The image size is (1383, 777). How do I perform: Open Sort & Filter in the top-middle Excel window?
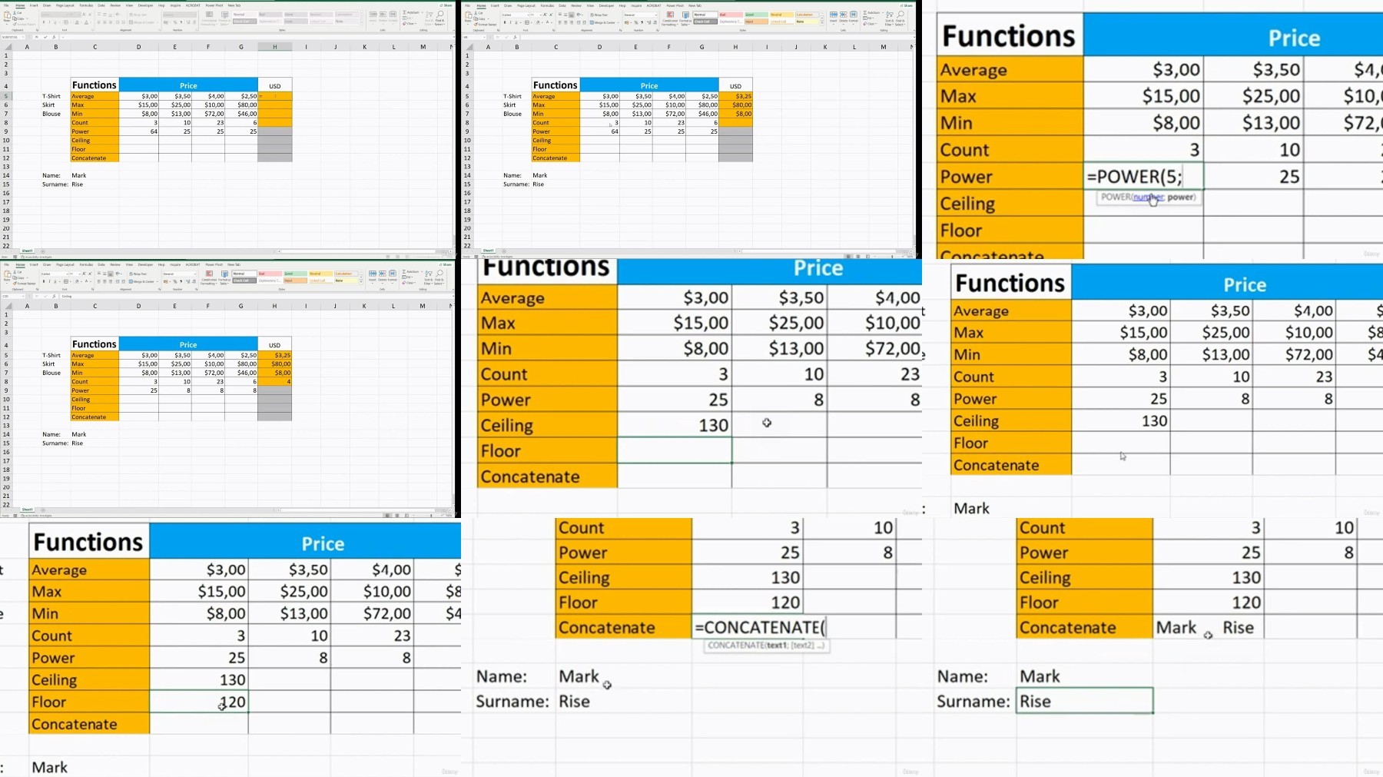click(x=889, y=18)
